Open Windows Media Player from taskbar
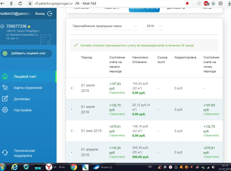The height and width of the screenshot is (171, 231). pos(26,167)
